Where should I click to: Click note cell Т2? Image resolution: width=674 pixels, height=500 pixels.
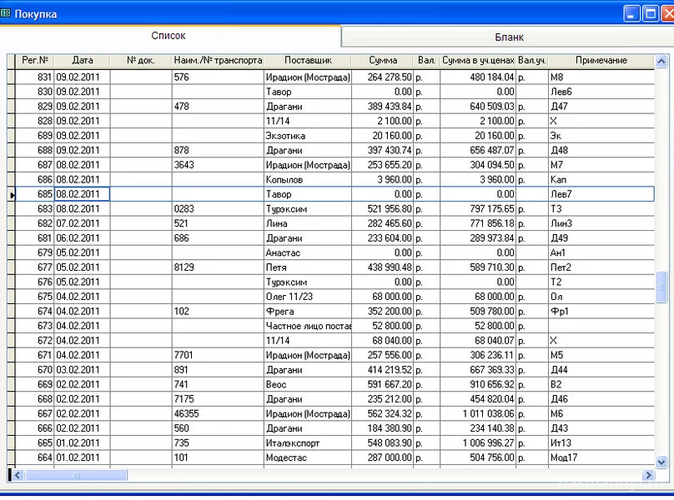point(601,282)
